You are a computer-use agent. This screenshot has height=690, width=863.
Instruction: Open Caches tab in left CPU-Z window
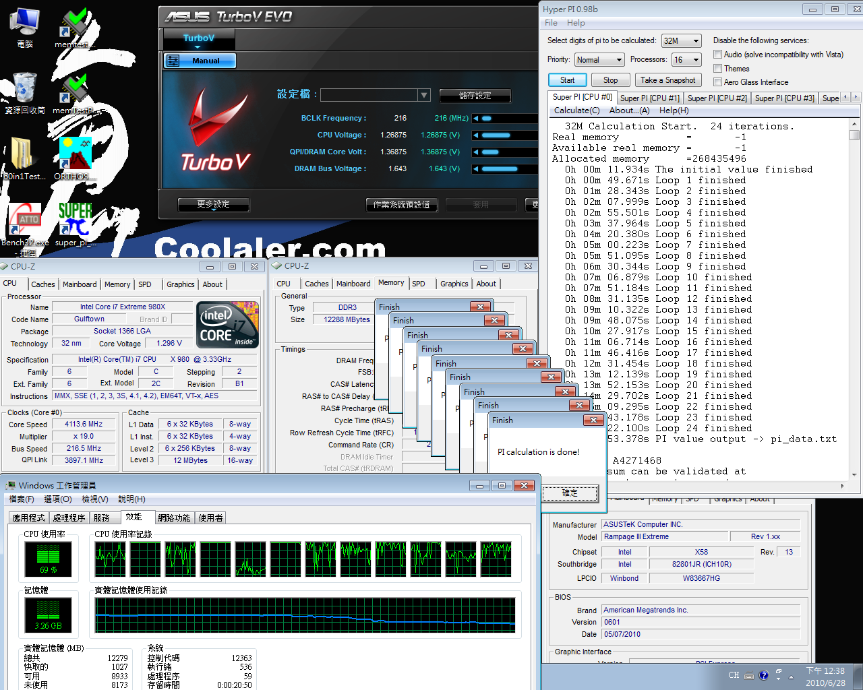[43, 284]
